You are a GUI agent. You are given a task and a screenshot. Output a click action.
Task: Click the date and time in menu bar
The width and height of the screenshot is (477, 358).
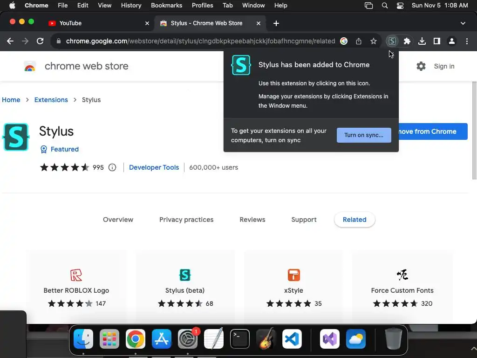[440, 6]
